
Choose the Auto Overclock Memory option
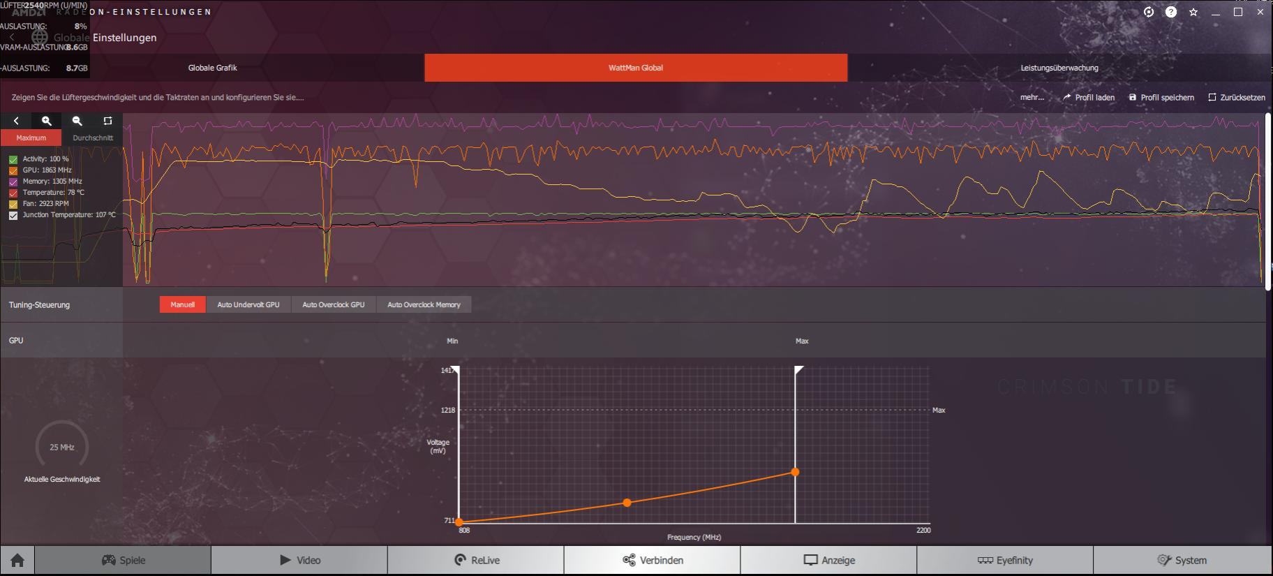(x=424, y=304)
